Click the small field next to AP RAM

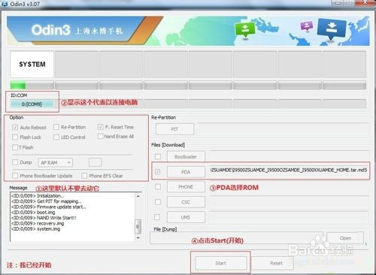point(96,162)
